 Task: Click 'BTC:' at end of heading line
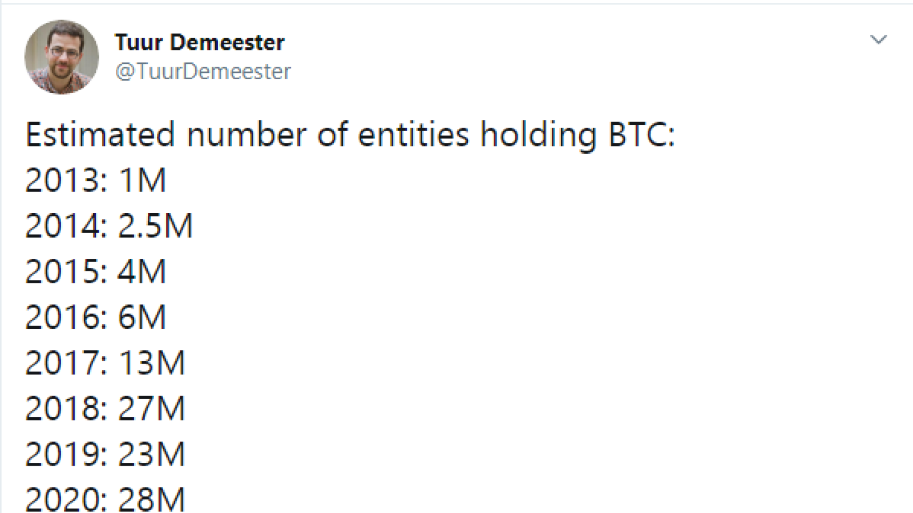[x=642, y=135]
